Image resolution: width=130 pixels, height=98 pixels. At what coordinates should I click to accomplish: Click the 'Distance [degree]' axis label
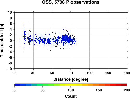click(x=71, y=79)
